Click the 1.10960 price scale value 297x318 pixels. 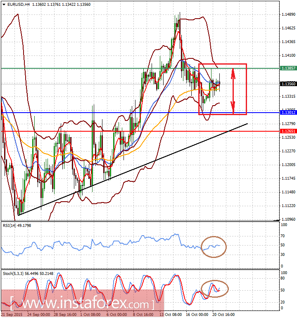pos(288,219)
